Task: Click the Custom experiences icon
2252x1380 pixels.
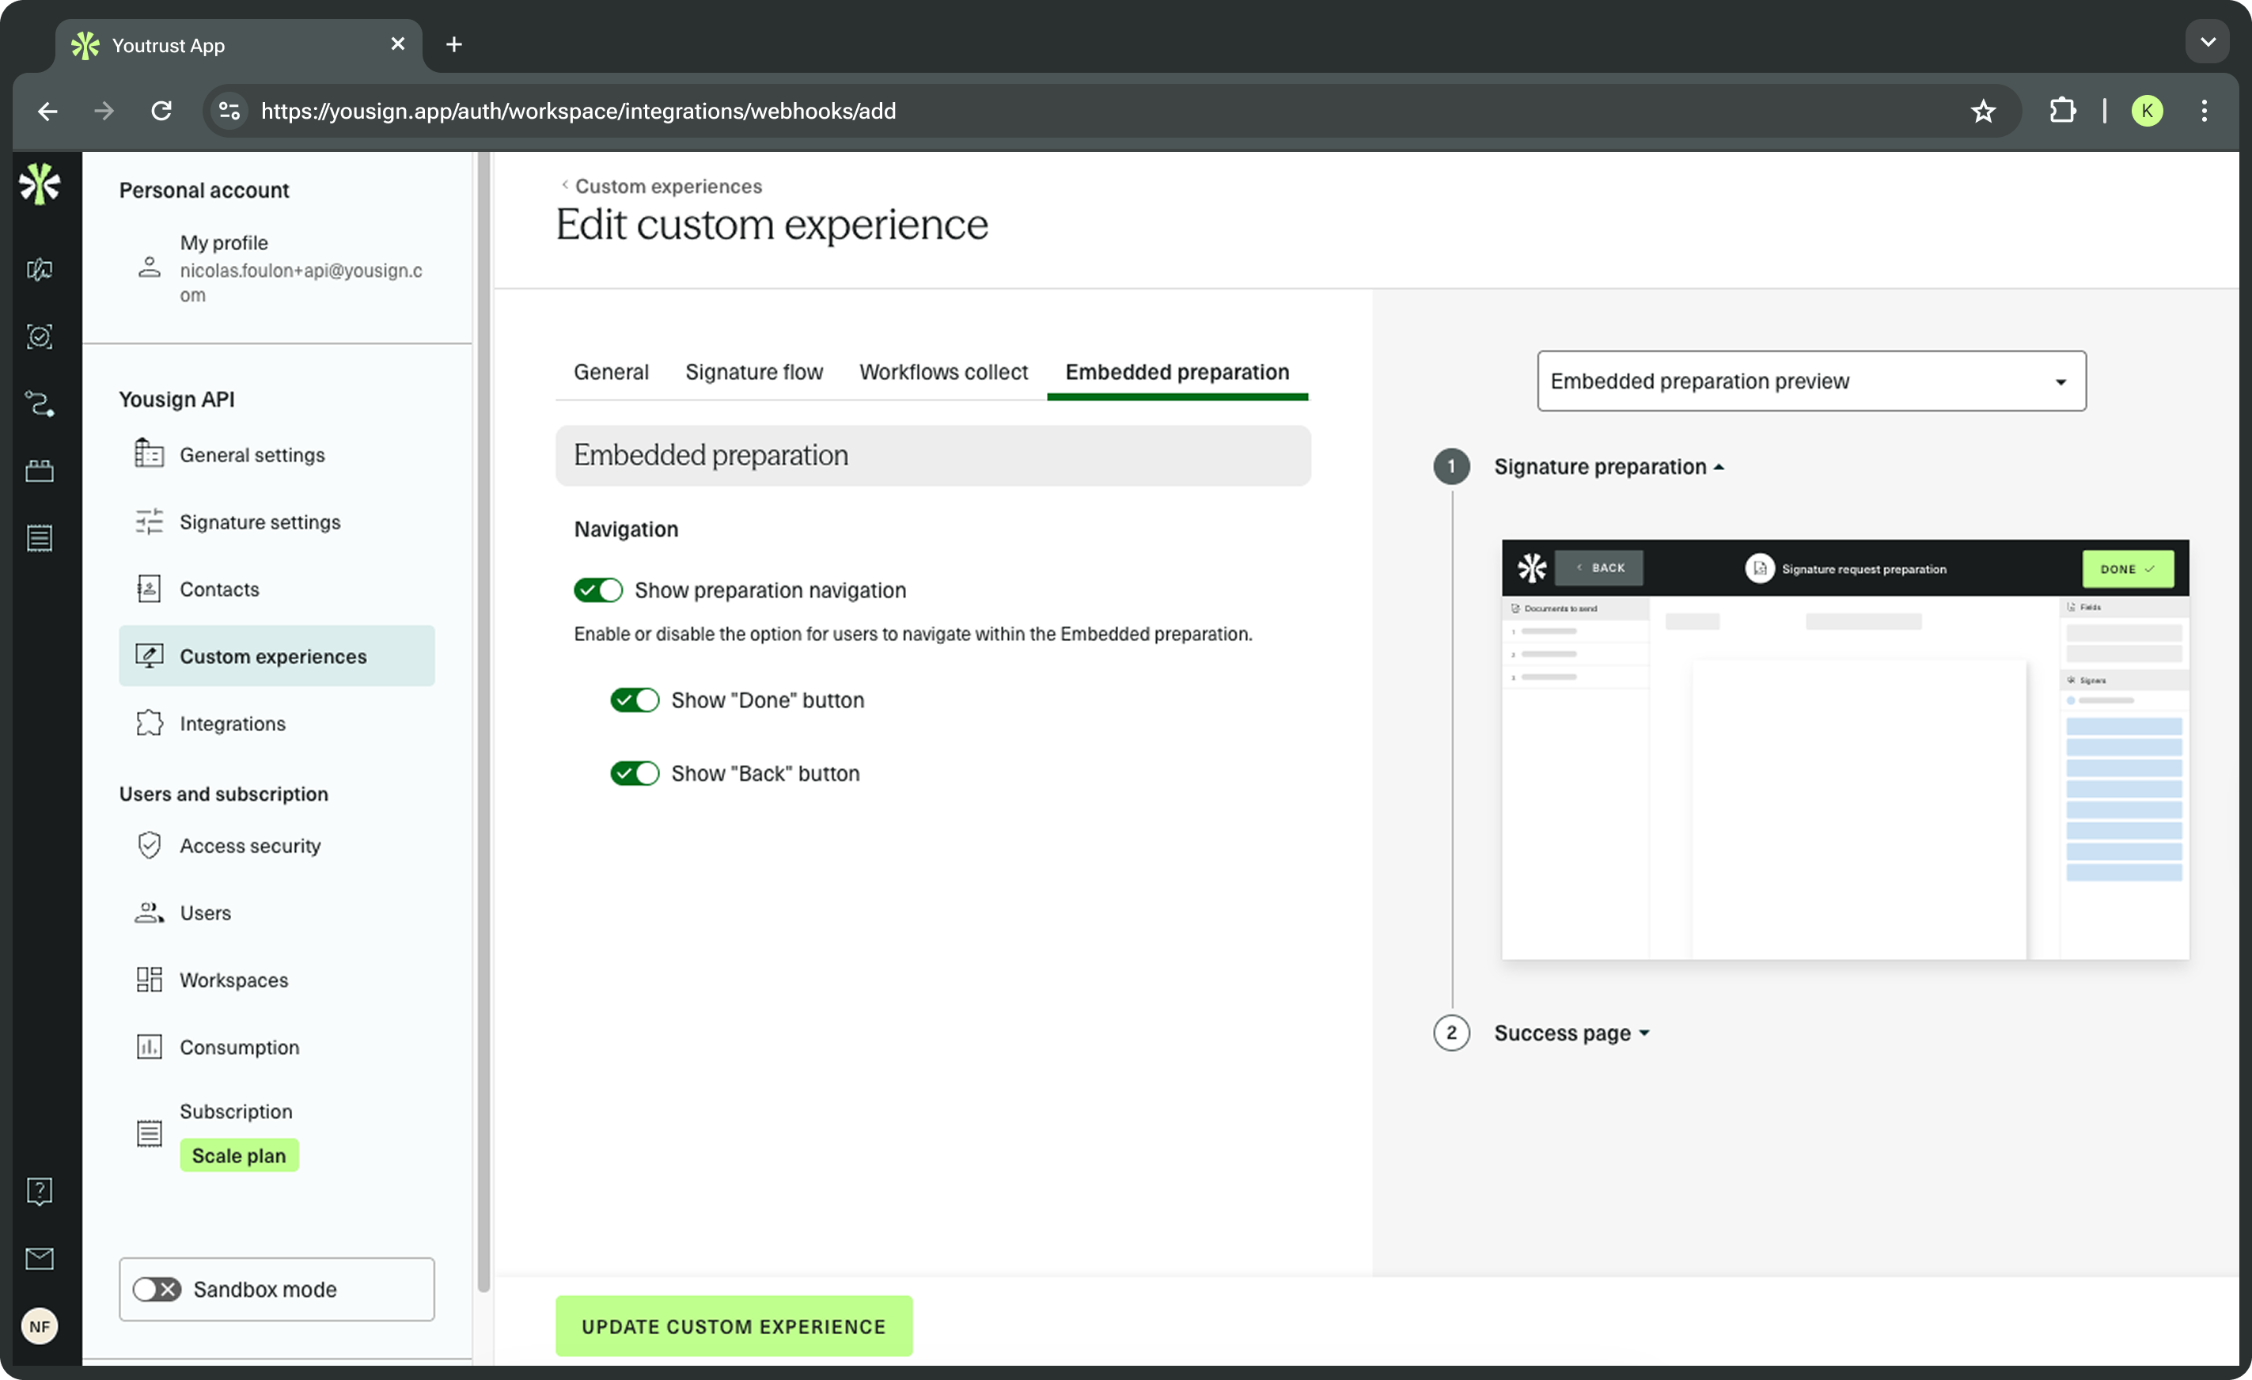Action: pyautogui.click(x=149, y=655)
